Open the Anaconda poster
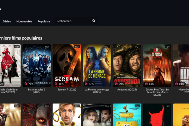The image size is (189, 126). click(127, 66)
